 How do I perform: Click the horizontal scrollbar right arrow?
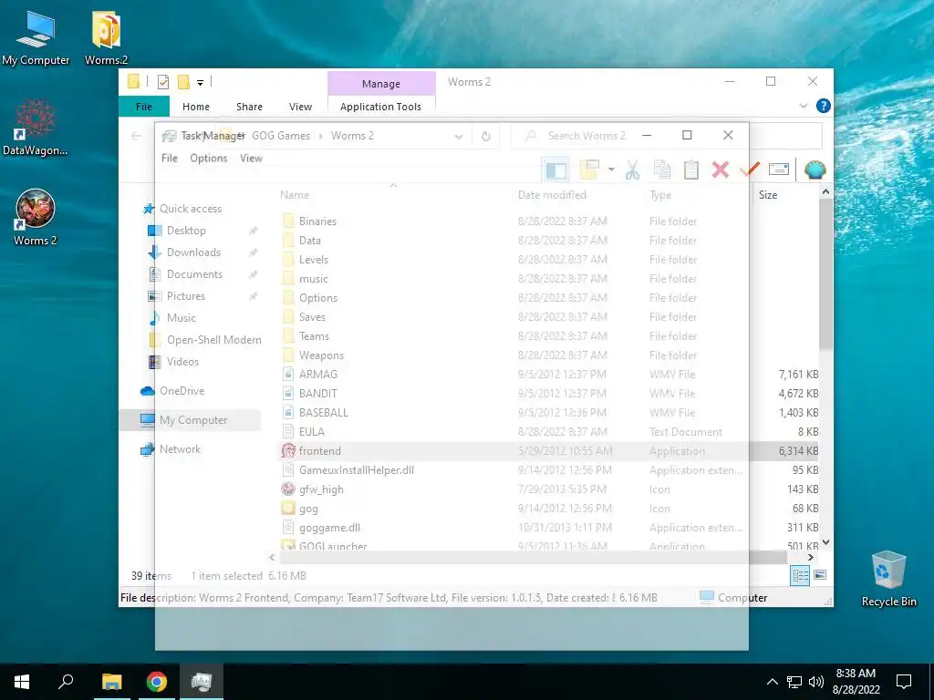811,557
